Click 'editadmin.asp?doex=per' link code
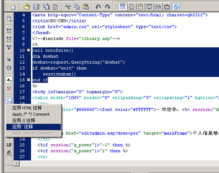The height and width of the screenshot is (173, 219). click(x=109, y=133)
